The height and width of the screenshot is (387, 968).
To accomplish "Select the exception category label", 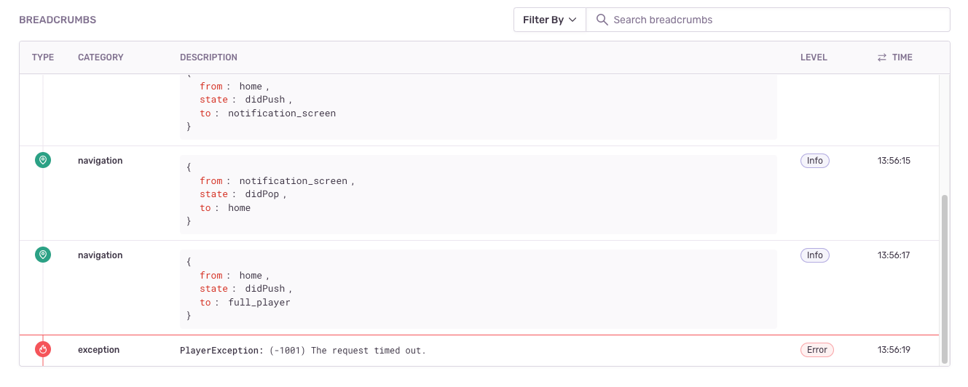I will pyautogui.click(x=98, y=350).
